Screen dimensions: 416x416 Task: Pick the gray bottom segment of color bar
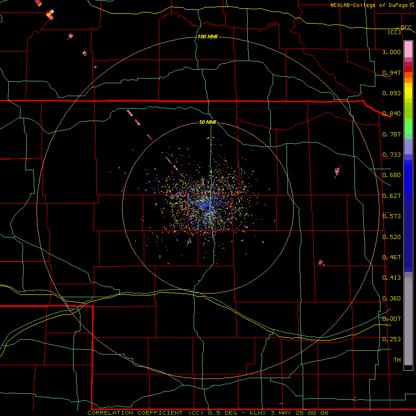click(x=408, y=321)
